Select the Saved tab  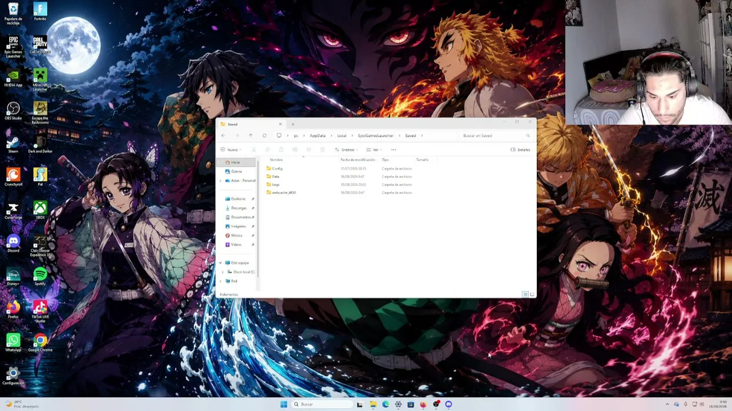click(251, 124)
